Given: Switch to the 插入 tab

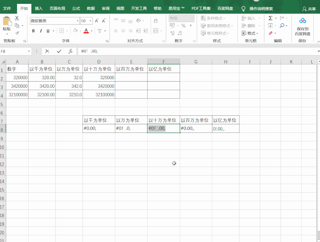Looking at the screenshot, I should coord(39,9).
